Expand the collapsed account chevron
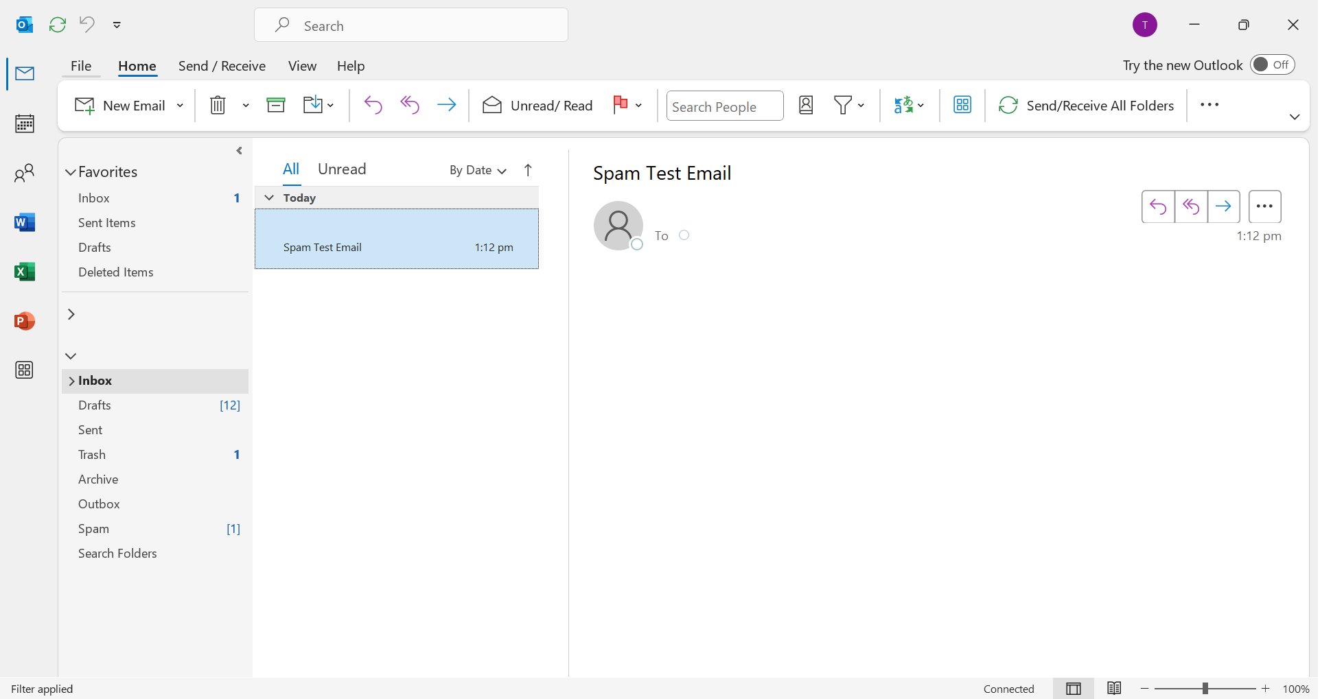Viewport: 1320px width, 699px height. [71, 314]
